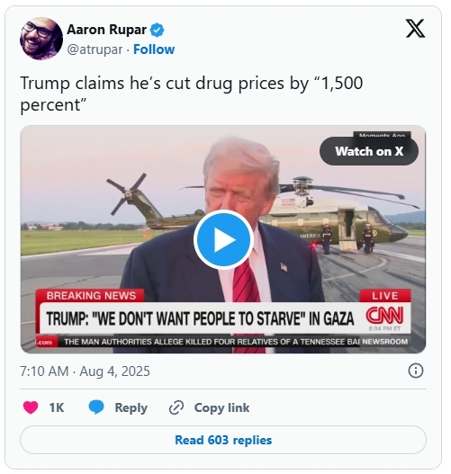Click Aaron Rupar's profile avatar

[x=41, y=39]
